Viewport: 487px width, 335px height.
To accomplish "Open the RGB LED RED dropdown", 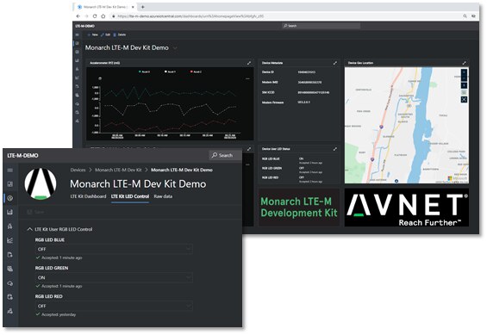I will pos(114,306).
